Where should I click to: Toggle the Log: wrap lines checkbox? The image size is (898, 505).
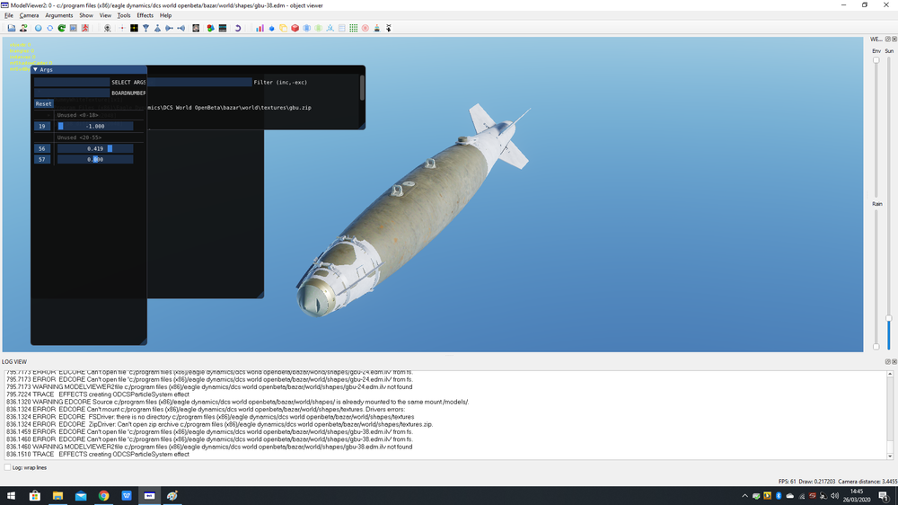click(x=7, y=468)
